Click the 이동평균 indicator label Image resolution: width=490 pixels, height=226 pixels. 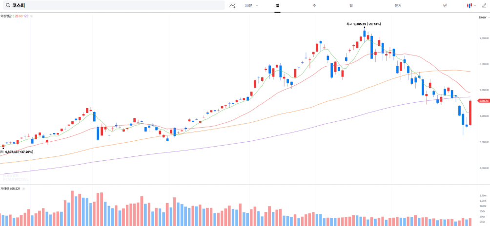[x=6, y=16]
